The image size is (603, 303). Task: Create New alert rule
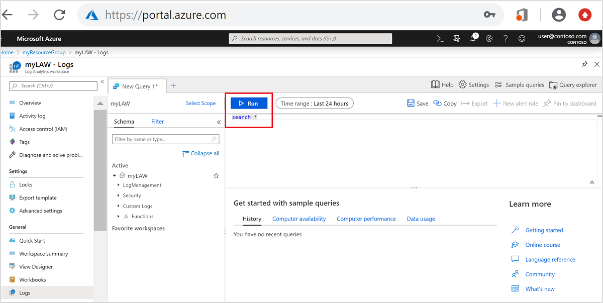click(x=515, y=104)
